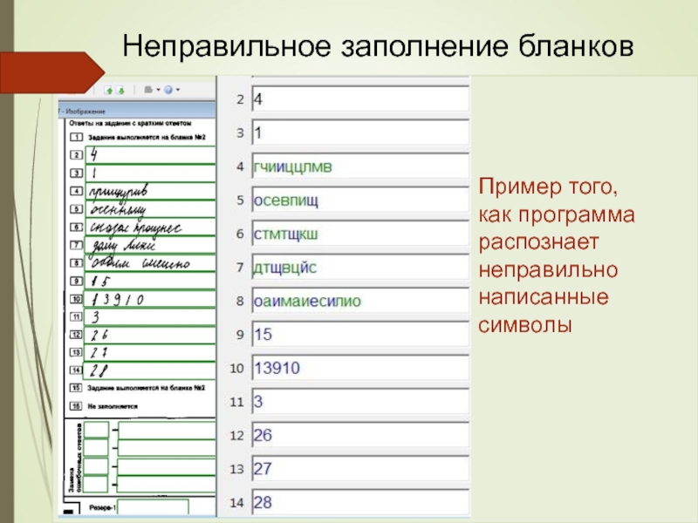698x523 pixels.
Task: Click the gray document toolbar icon
Action: [148, 90]
